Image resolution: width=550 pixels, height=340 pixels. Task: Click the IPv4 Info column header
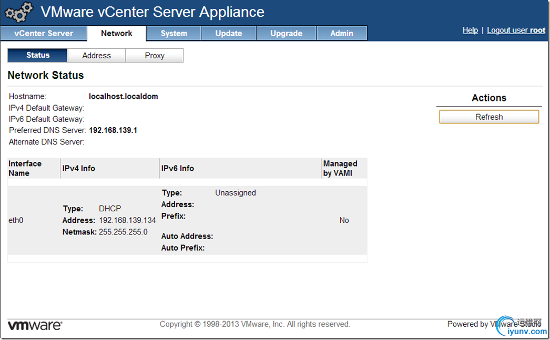pyautogui.click(x=79, y=168)
